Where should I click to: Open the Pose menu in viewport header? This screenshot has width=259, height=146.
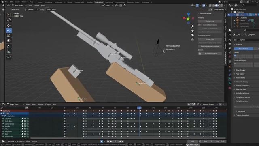pyautogui.click(x=43, y=6)
